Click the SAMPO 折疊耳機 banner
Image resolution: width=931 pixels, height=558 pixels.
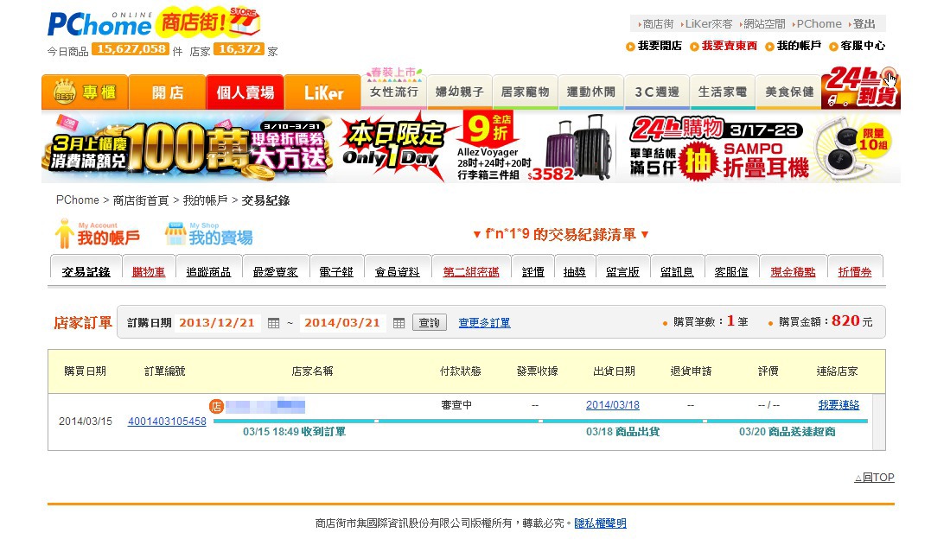pos(762,147)
